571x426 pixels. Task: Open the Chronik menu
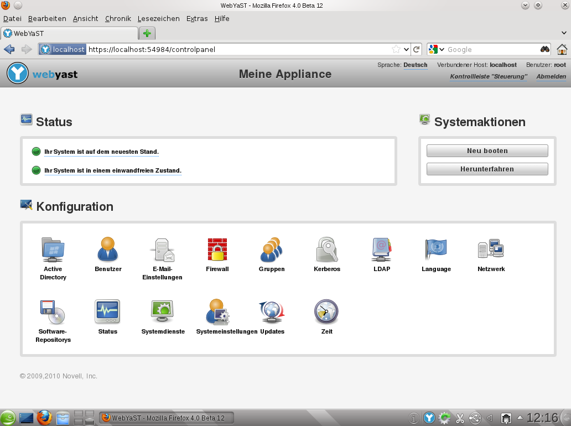118,18
